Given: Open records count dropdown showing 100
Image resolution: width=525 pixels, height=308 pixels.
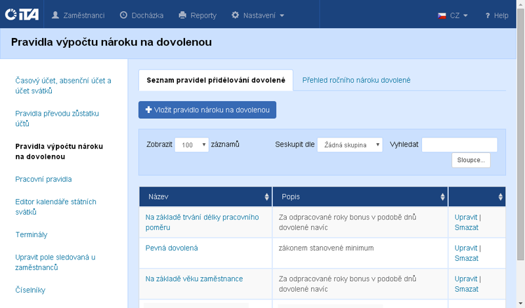Looking at the screenshot, I should 192,144.
